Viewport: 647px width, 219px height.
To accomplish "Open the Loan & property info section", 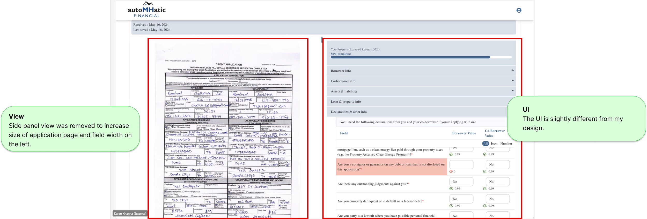I will click(x=421, y=102).
